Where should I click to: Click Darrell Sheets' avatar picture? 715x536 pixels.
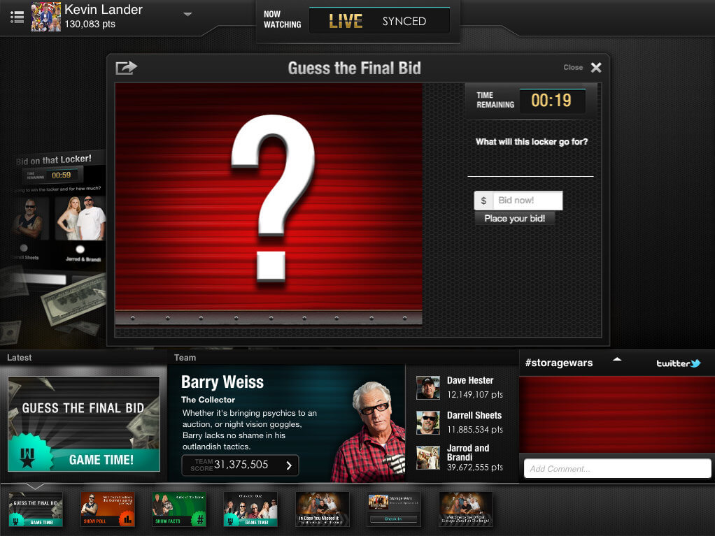[x=428, y=422]
